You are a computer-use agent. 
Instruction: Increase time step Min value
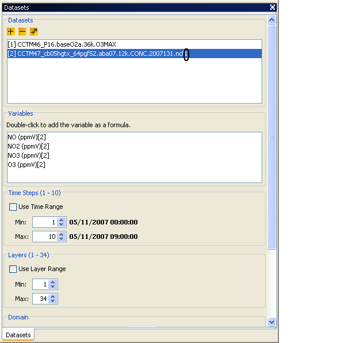pyautogui.click(x=62, y=220)
